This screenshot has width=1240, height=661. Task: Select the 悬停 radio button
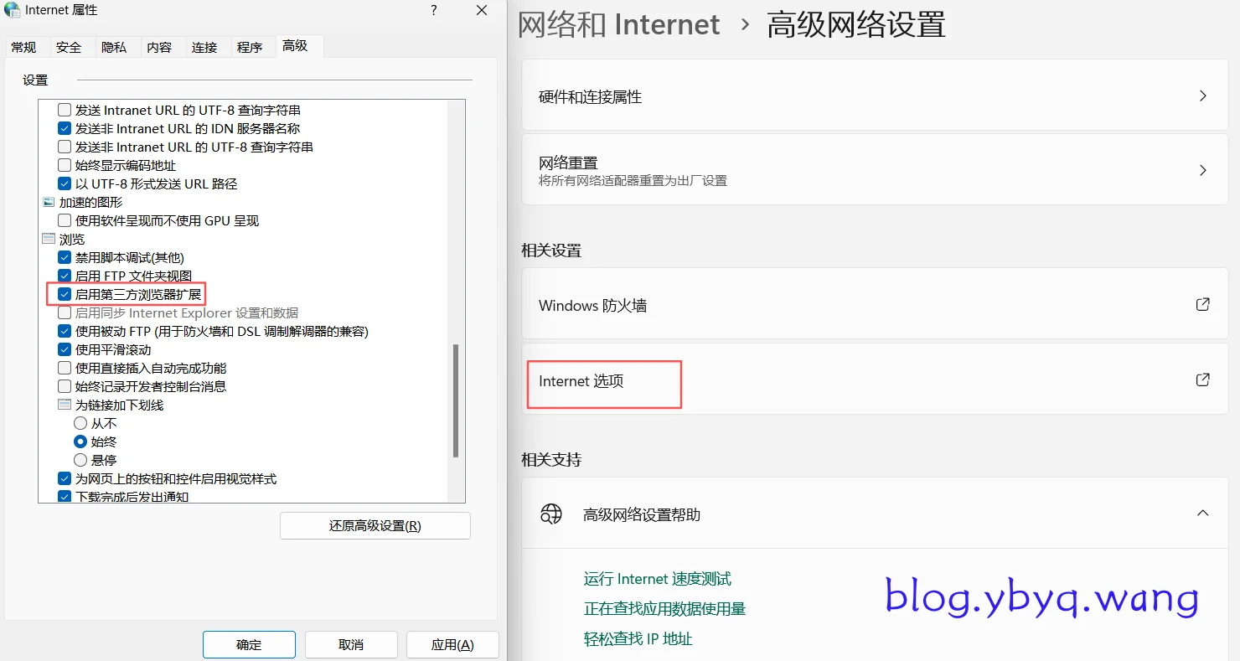coord(80,460)
